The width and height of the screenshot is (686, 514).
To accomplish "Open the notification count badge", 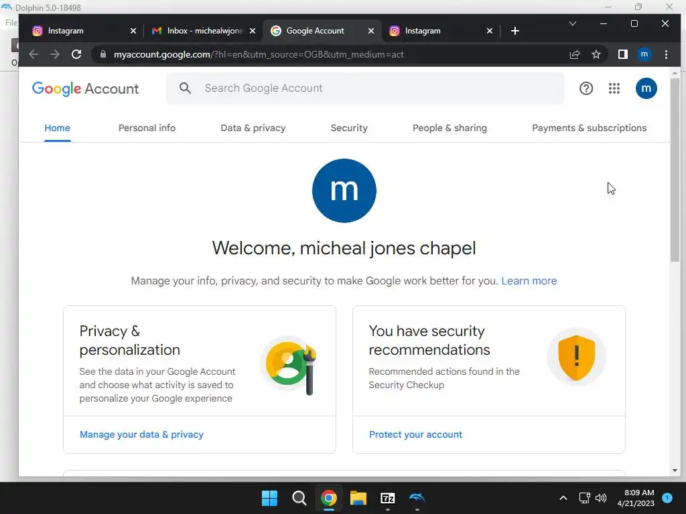I will [667, 497].
